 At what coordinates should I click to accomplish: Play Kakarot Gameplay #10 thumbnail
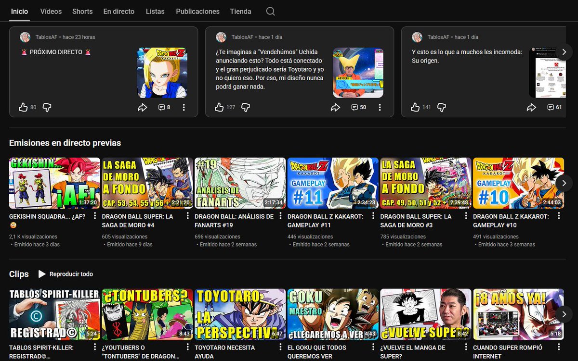(x=519, y=183)
